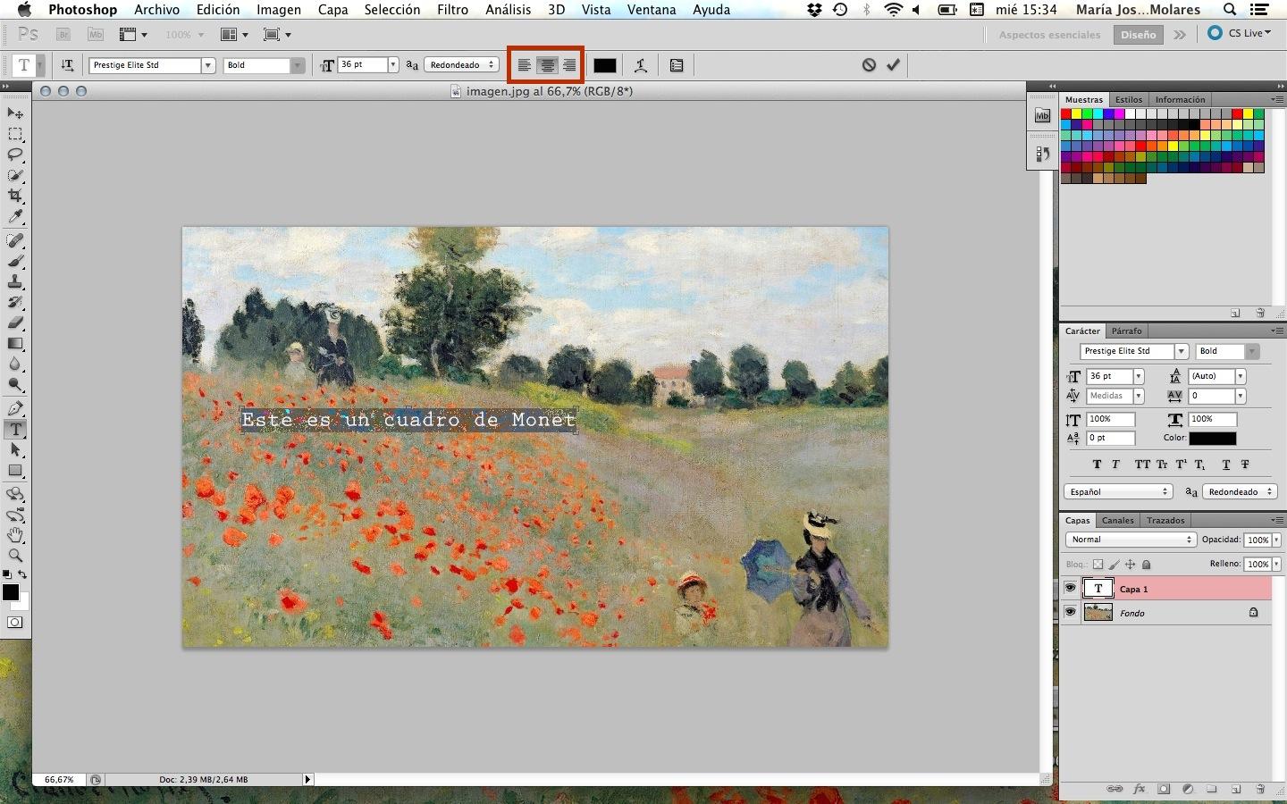1287x804 pixels.
Task: Open the Prestige Elite Std font dropdown in options bar
Action: click(207, 65)
